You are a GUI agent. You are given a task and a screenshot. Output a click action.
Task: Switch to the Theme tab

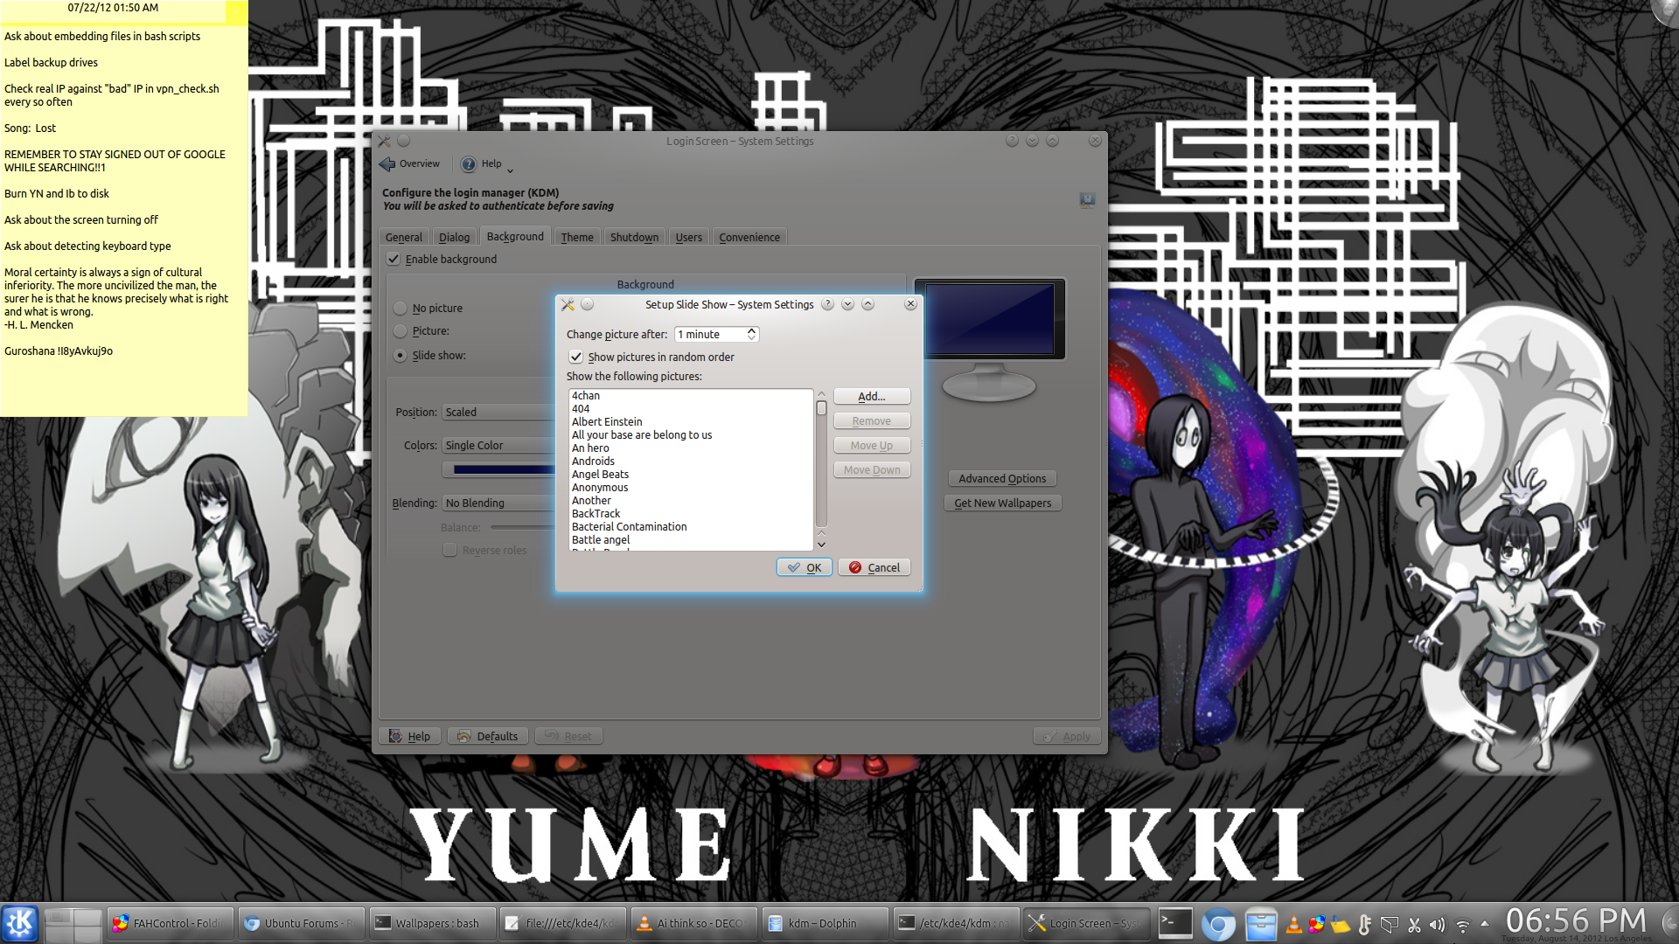click(576, 237)
